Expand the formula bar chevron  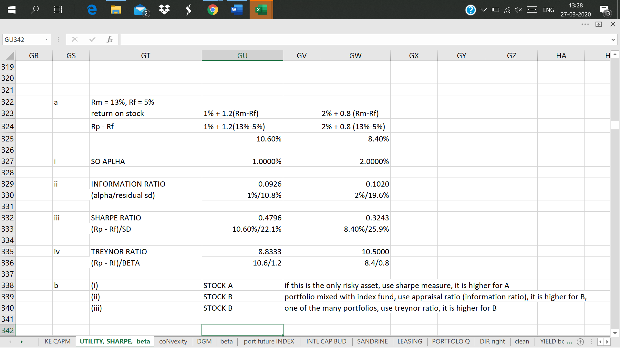point(613,40)
